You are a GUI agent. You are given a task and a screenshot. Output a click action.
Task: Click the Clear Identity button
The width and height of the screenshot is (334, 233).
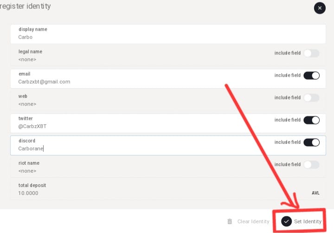point(248,221)
